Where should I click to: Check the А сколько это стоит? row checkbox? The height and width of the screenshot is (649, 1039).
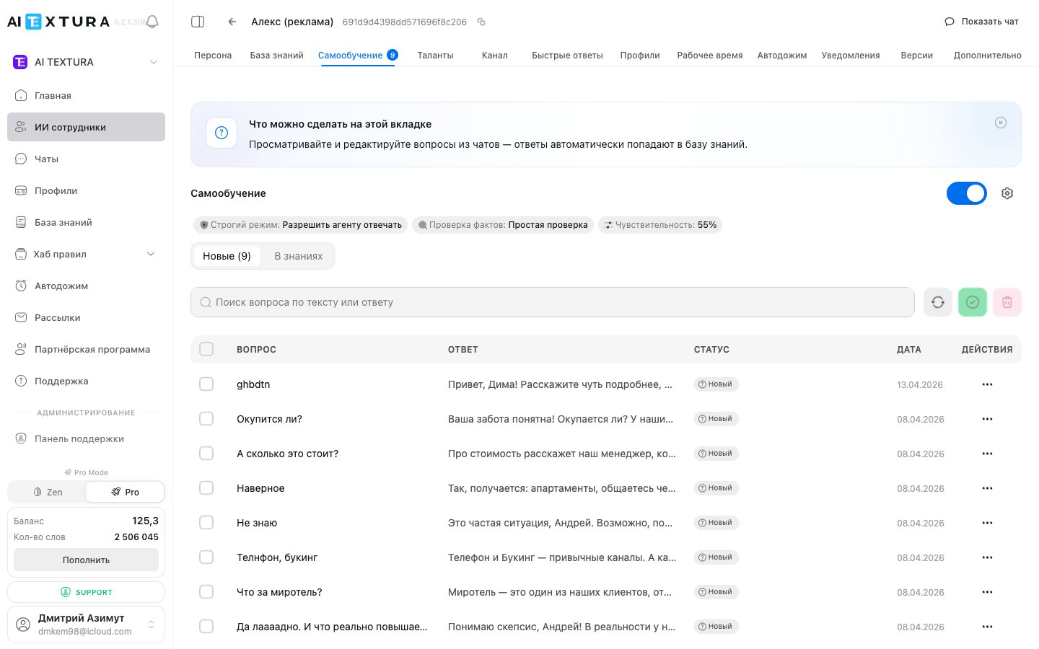[206, 454]
